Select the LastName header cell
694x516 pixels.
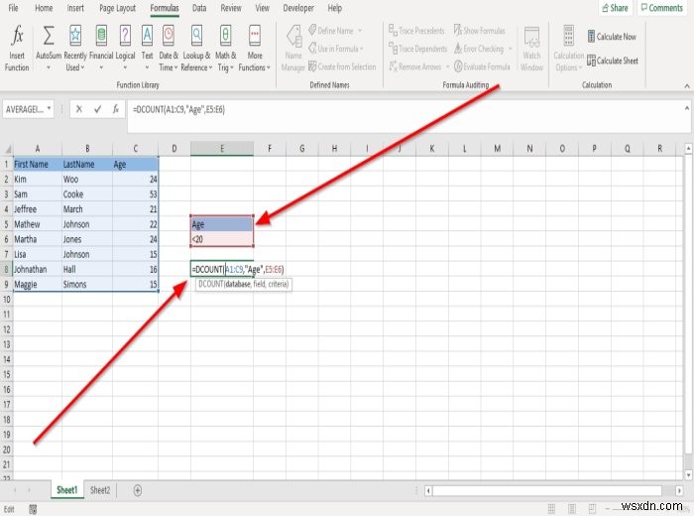point(87,165)
